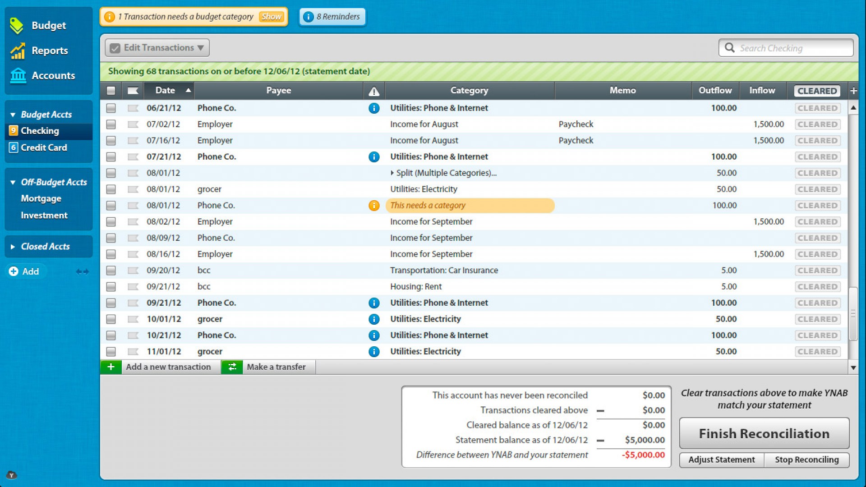Open the Budget section icon
This screenshot has width=866, height=487.
[17, 25]
